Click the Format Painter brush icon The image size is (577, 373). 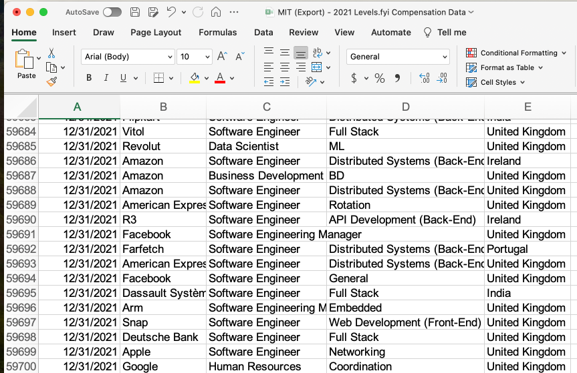51,81
